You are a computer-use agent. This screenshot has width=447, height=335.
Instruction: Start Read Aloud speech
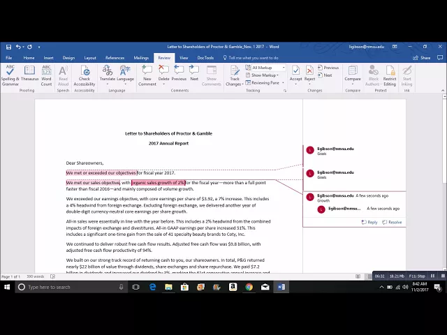coord(63,75)
